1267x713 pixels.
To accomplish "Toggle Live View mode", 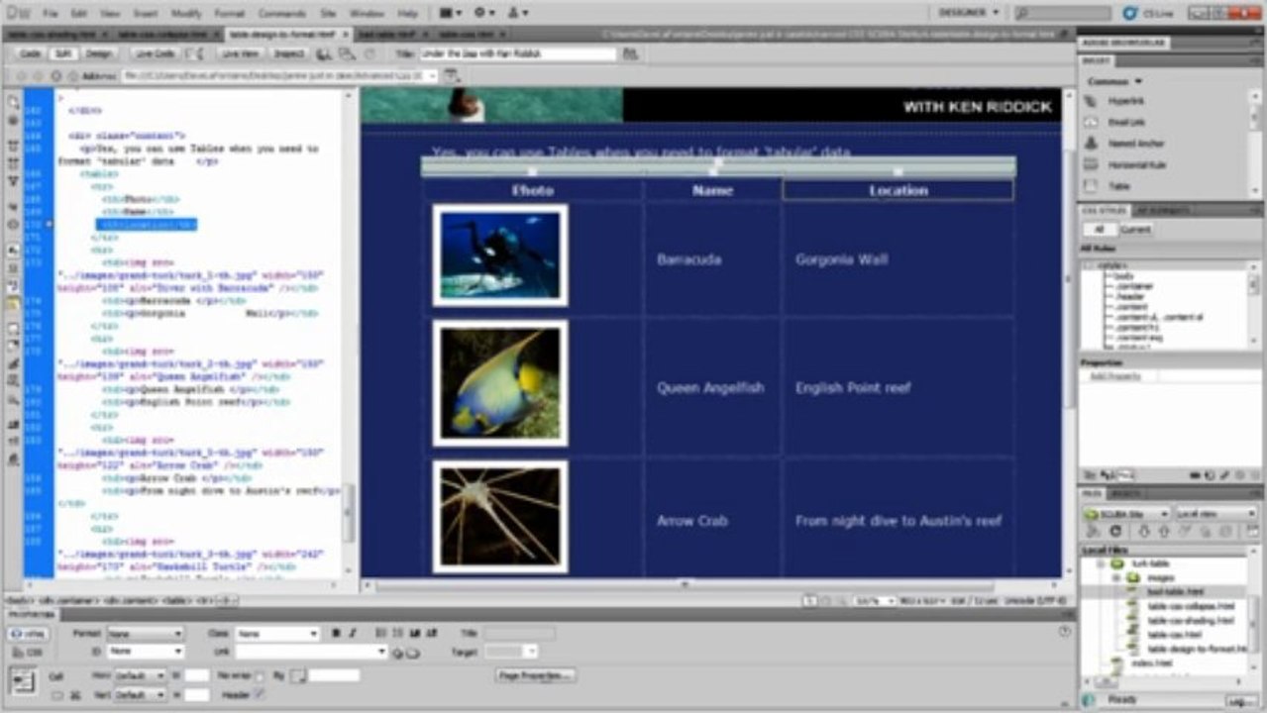I will pyautogui.click(x=241, y=53).
